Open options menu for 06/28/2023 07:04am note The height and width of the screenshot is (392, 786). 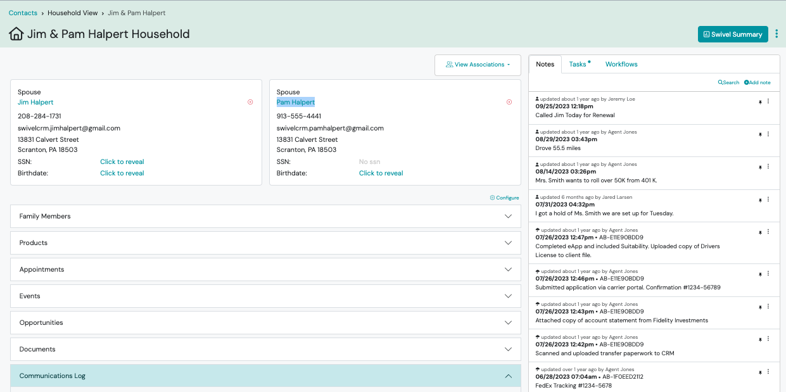click(x=768, y=372)
